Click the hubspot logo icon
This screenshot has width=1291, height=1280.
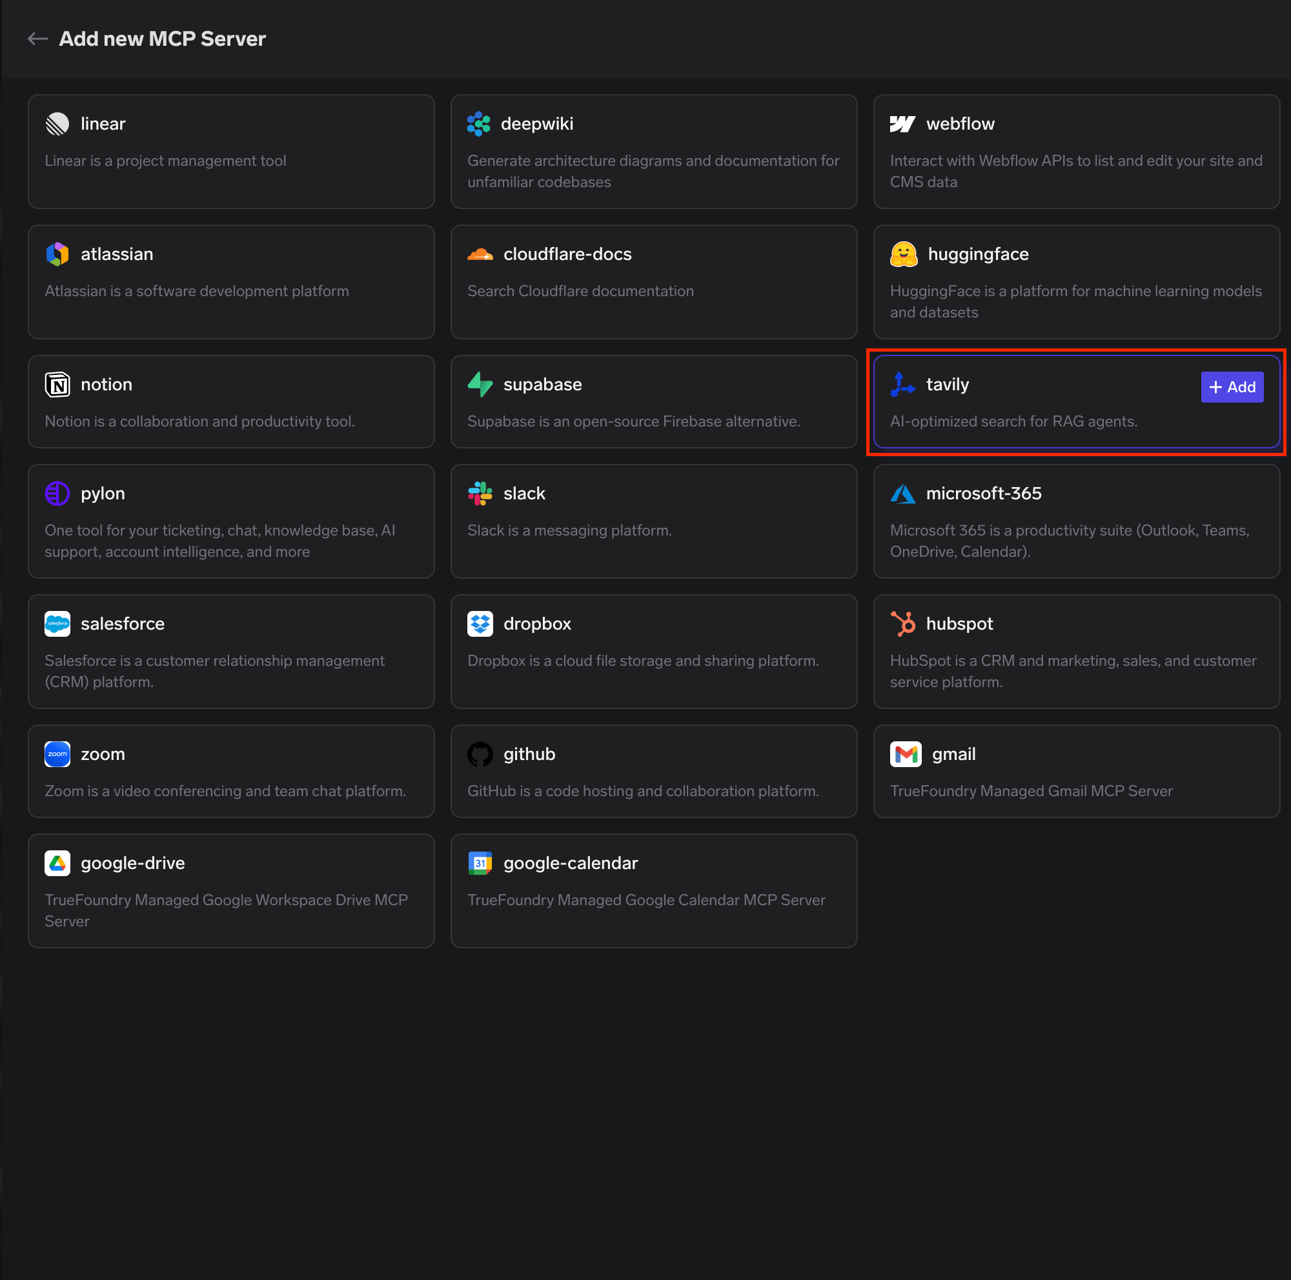[902, 624]
